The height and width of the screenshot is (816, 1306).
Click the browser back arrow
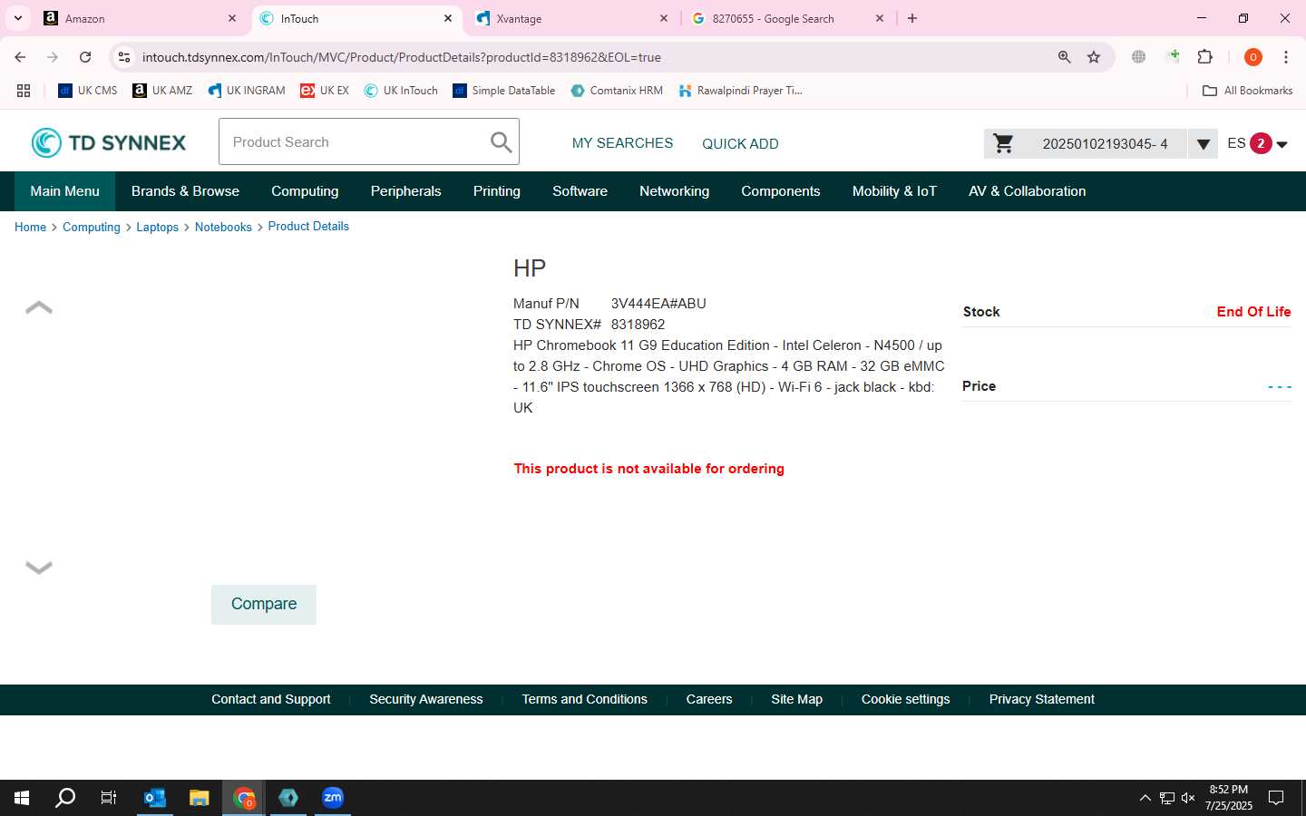click(20, 57)
